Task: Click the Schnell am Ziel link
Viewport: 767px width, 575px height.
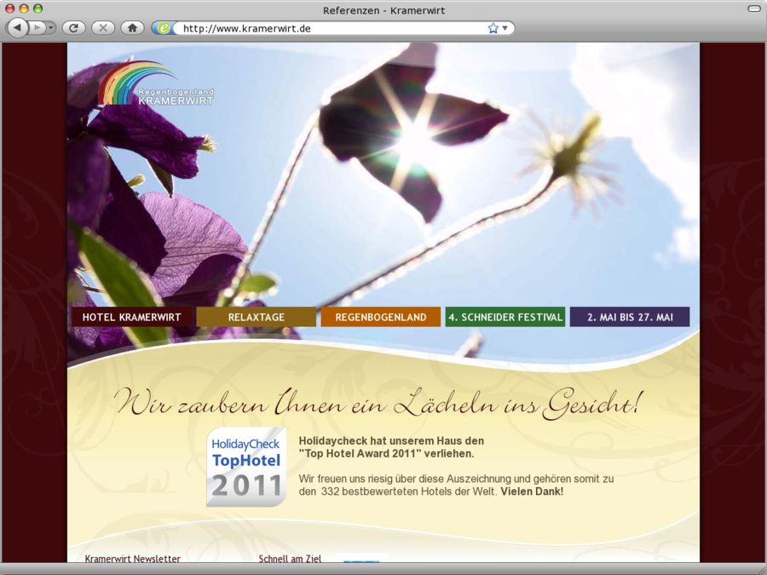Action: (x=290, y=559)
